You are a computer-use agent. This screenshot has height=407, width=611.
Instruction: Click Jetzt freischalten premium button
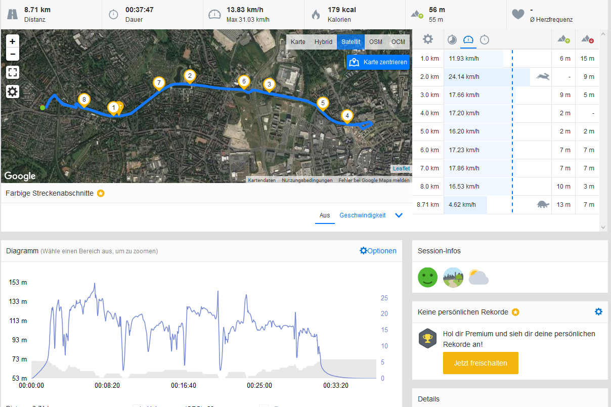point(480,363)
